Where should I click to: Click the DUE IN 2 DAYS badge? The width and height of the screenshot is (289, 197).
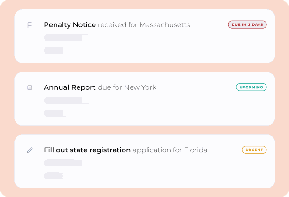click(247, 24)
